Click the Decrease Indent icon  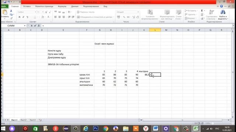click(x=69, y=17)
